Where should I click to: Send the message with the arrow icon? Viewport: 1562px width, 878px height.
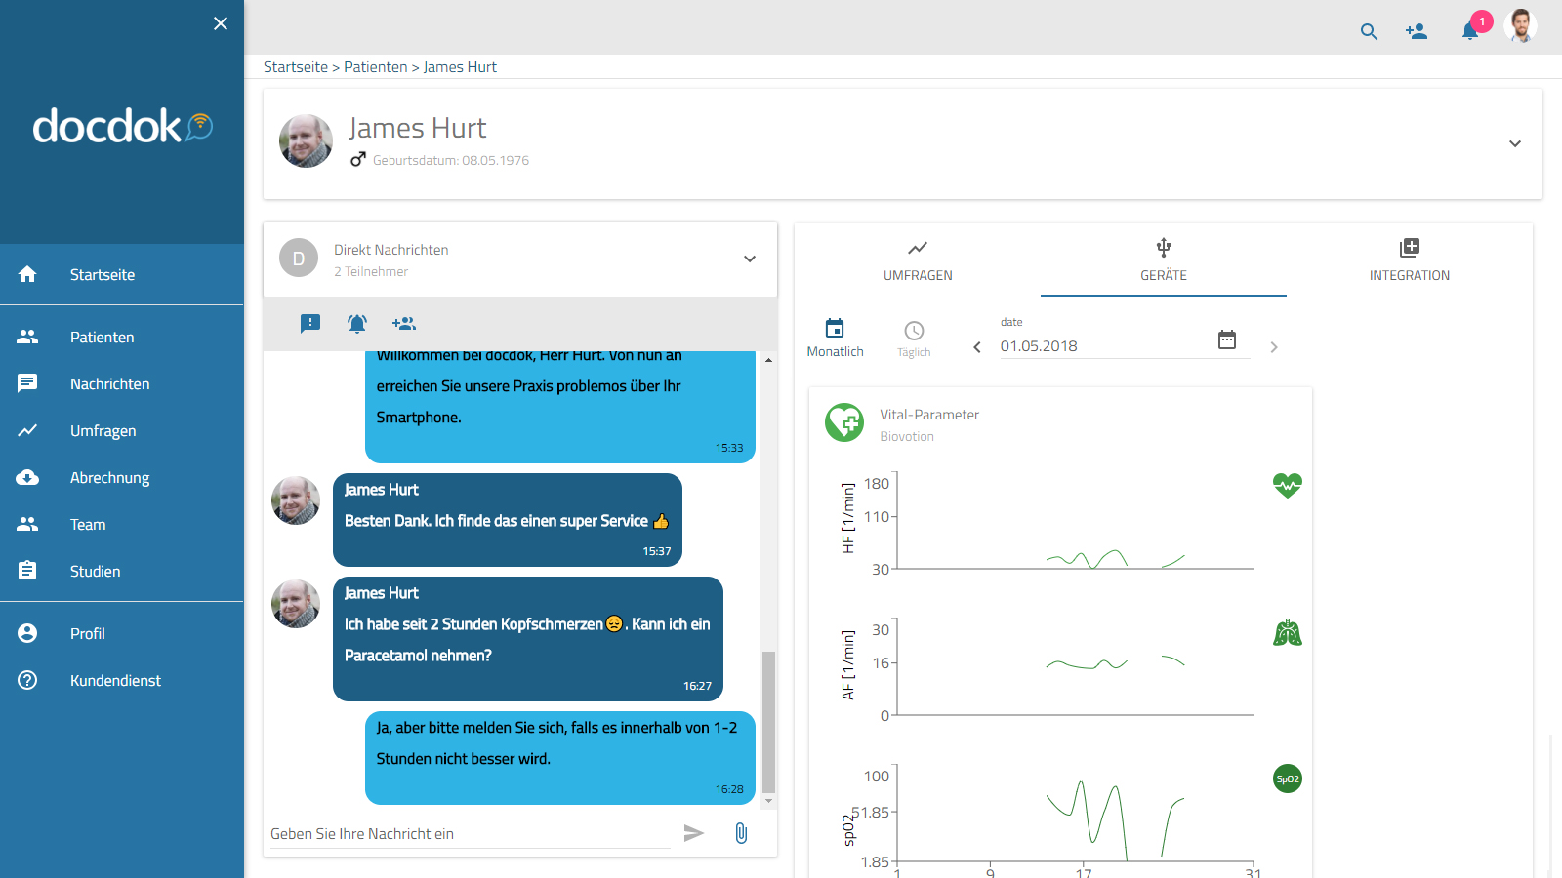pyautogui.click(x=693, y=833)
